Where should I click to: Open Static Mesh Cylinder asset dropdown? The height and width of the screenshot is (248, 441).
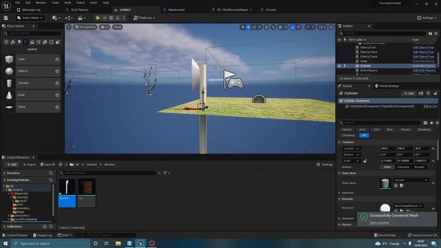coord(411,180)
